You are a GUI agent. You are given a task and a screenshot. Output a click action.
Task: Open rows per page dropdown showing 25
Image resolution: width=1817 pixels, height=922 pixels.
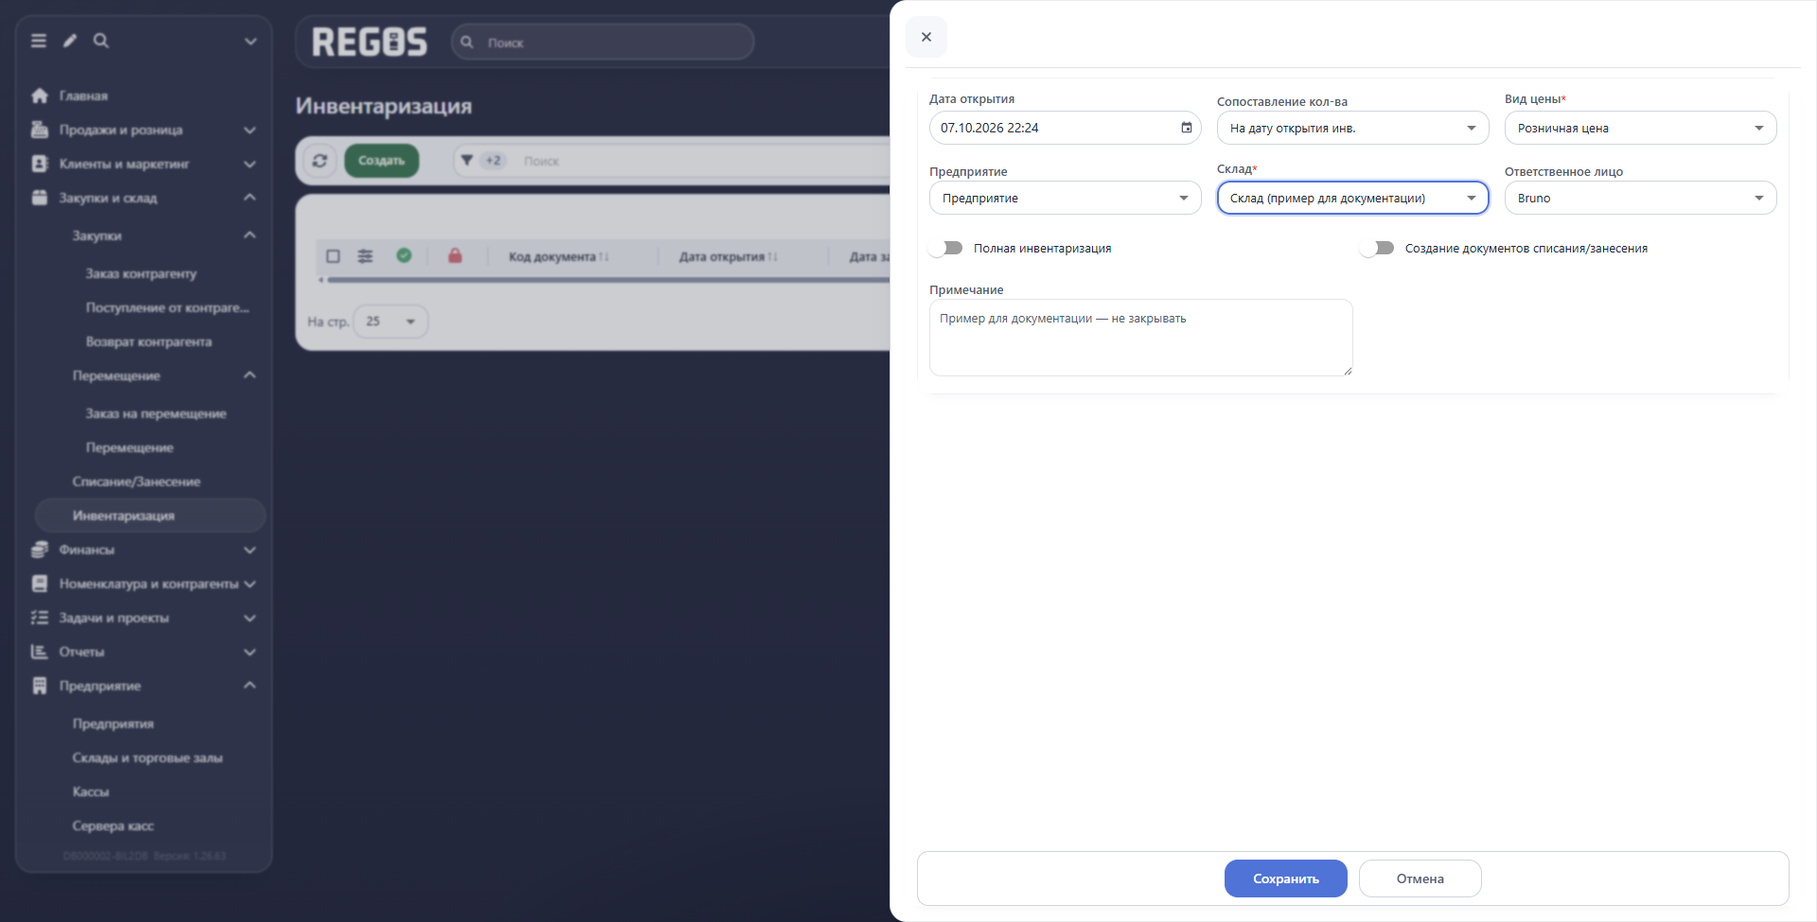point(391,322)
